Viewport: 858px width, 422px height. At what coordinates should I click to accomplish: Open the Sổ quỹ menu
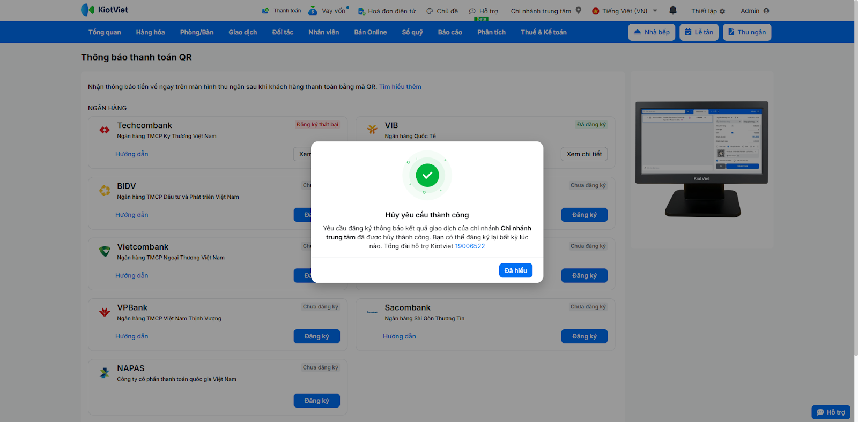pos(412,32)
